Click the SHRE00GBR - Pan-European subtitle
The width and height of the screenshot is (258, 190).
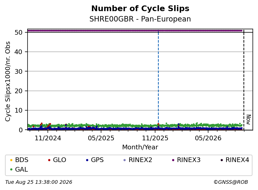(140, 19)
